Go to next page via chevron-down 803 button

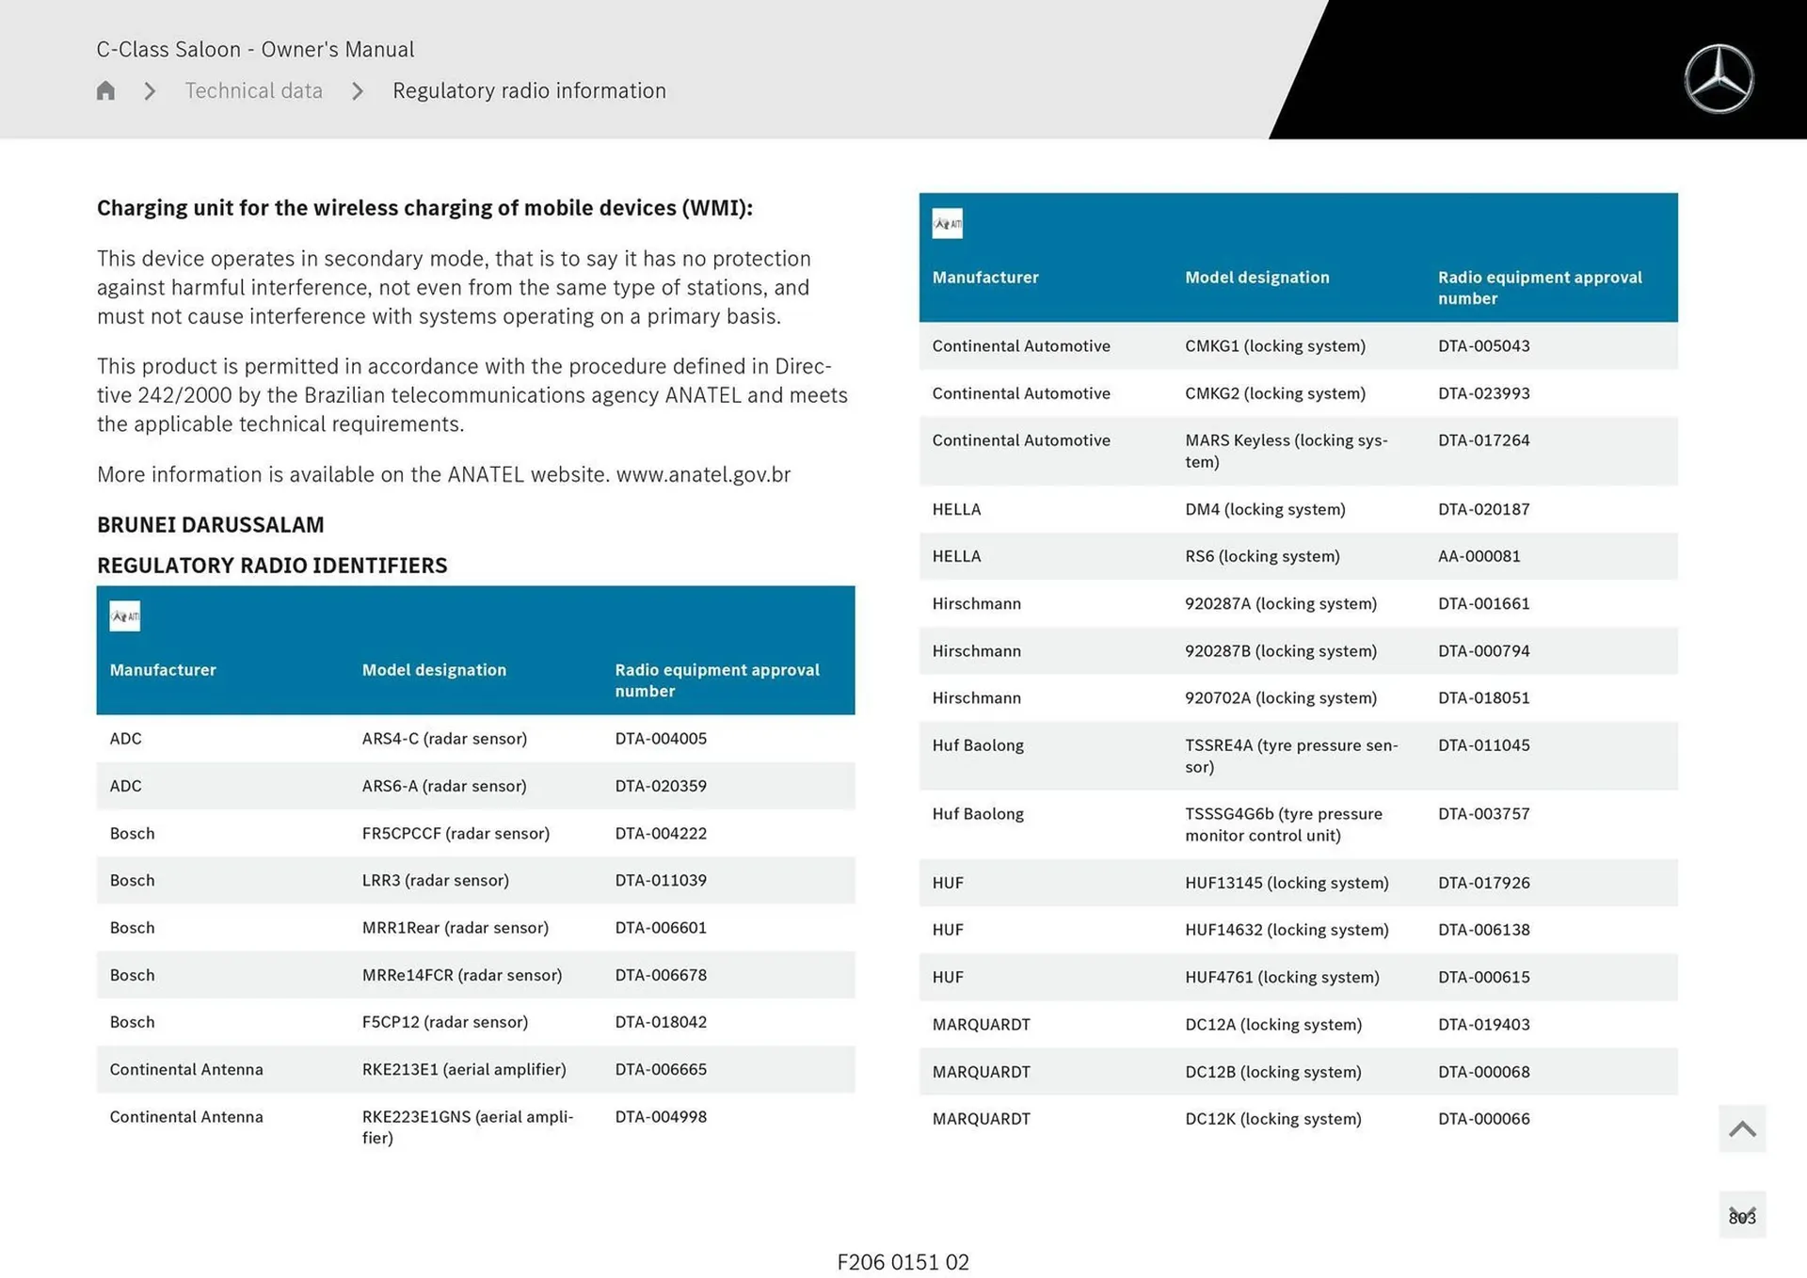tap(1741, 1215)
